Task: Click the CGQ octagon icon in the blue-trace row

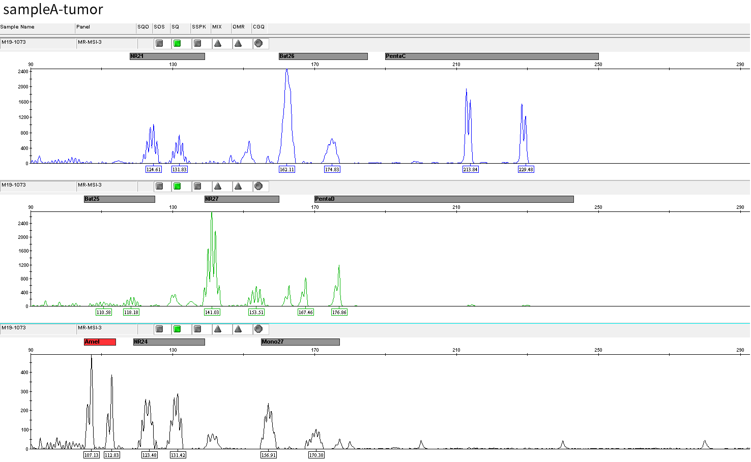Action: pyautogui.click(x=258, y=44)
